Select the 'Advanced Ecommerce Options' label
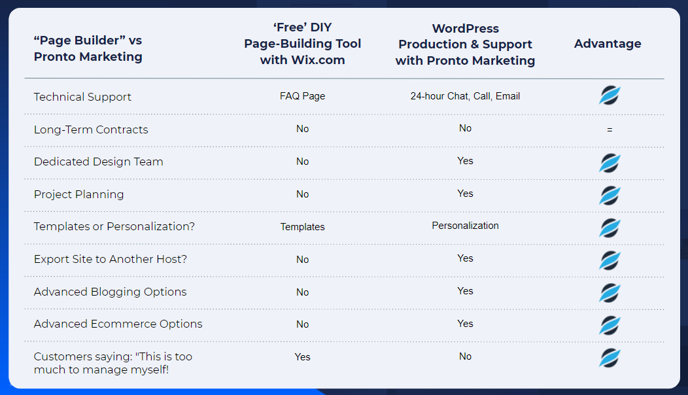Screen dimensions: 688x395 118,324
